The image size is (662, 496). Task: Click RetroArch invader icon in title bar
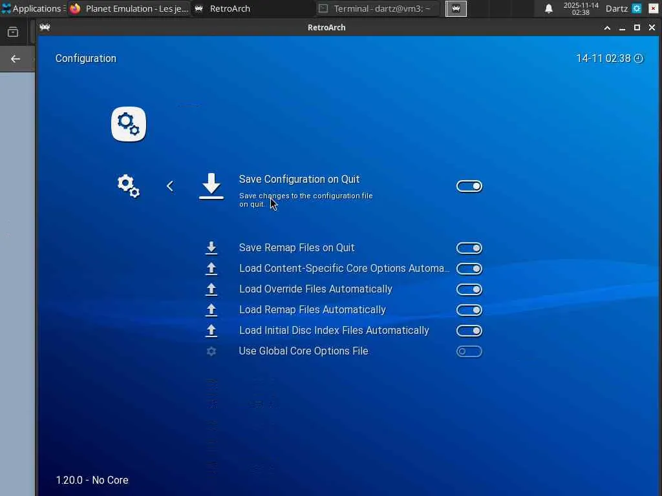(x=45, y=27)
